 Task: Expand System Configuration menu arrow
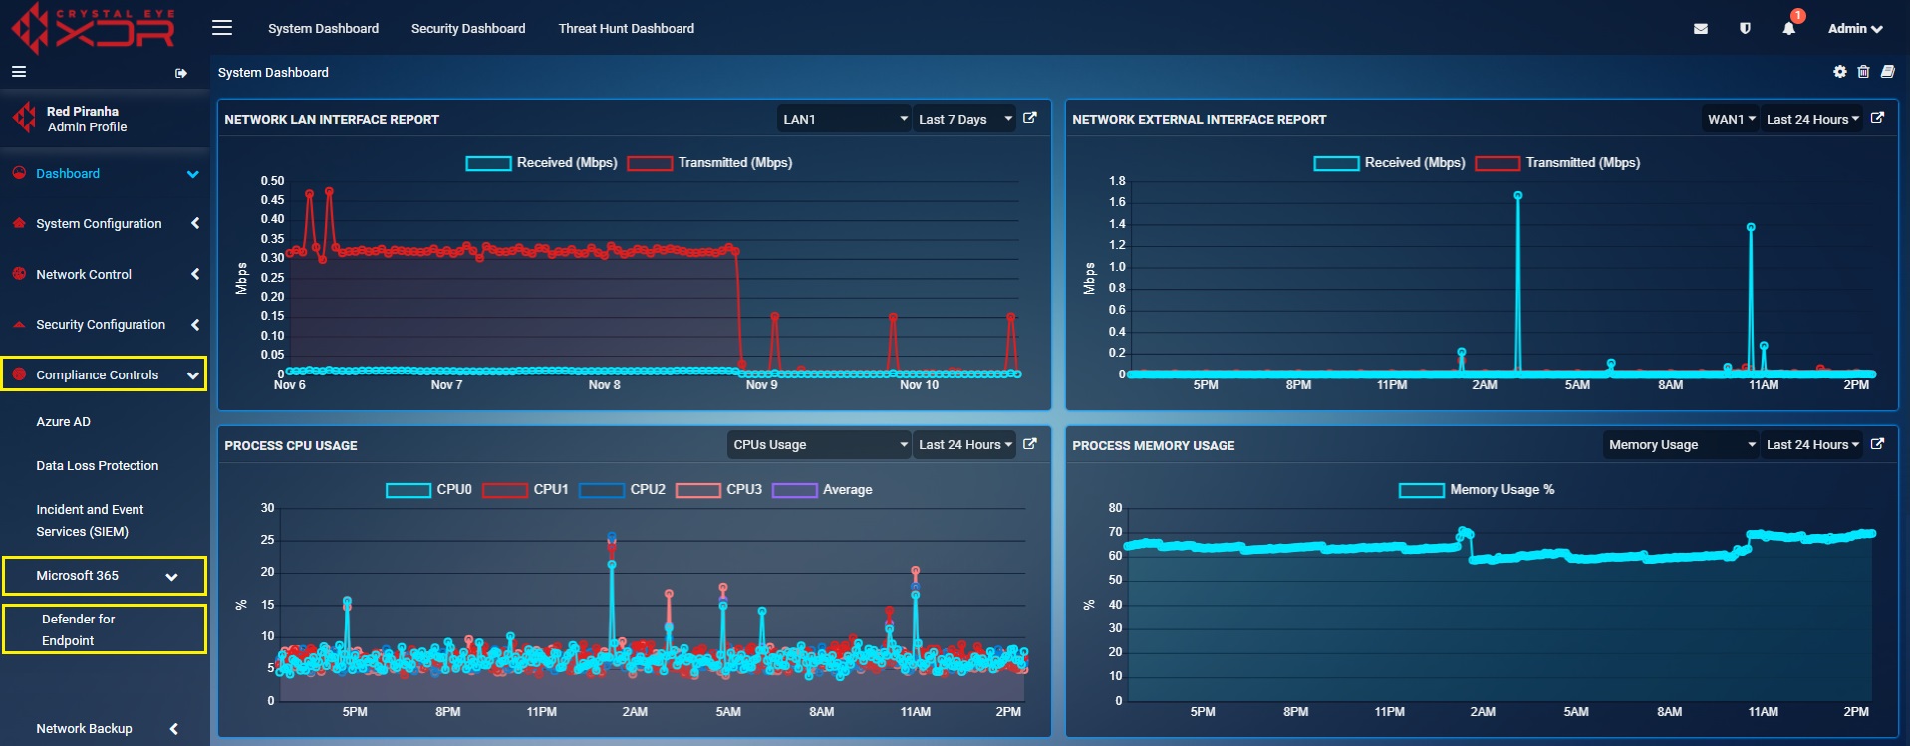195,223
